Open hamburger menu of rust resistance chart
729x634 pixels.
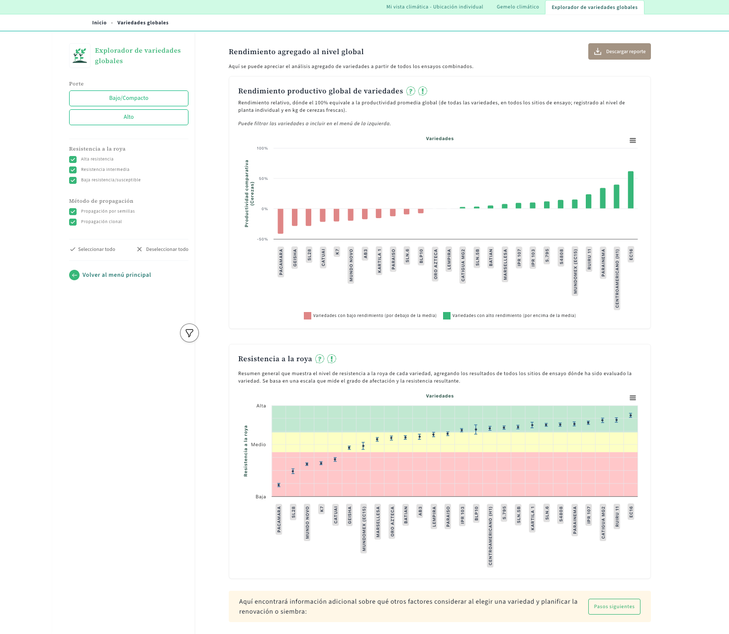click(633, 398)
